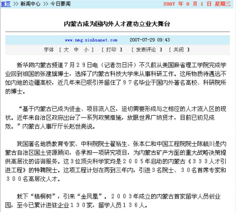The width and height of the screenshot is (236, 212).
Task: Click the 首页 home link
Action: (x=6, y=4)
